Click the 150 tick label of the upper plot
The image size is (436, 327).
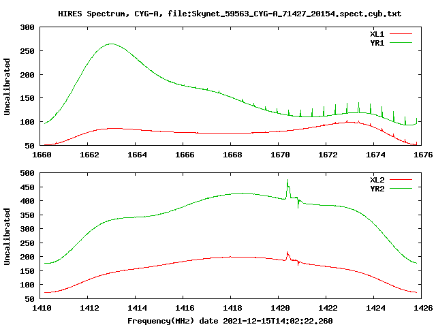click(x=27, y=98)
